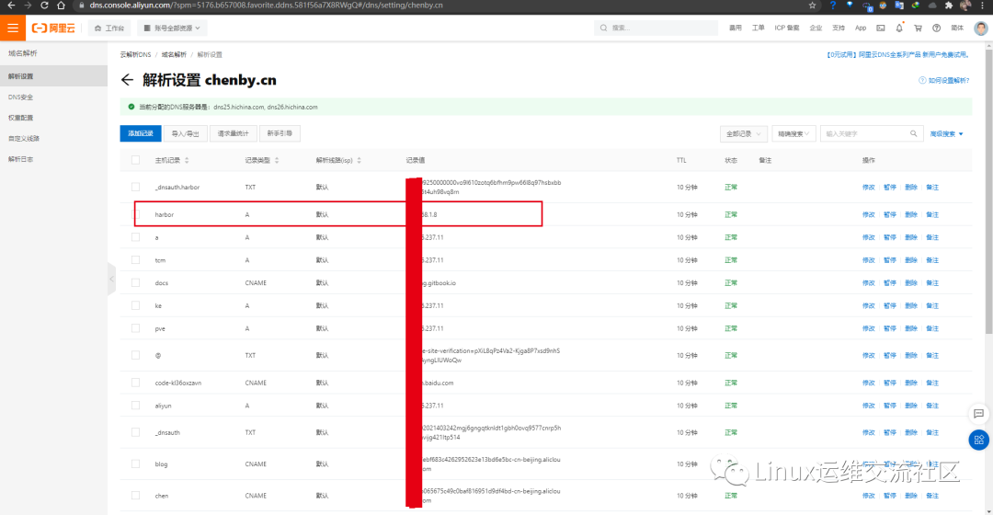This screenshot has width=993, height=515.
Task: Click 删除 for the docs record
Action: pyautogui.click(x=910, y=283)
